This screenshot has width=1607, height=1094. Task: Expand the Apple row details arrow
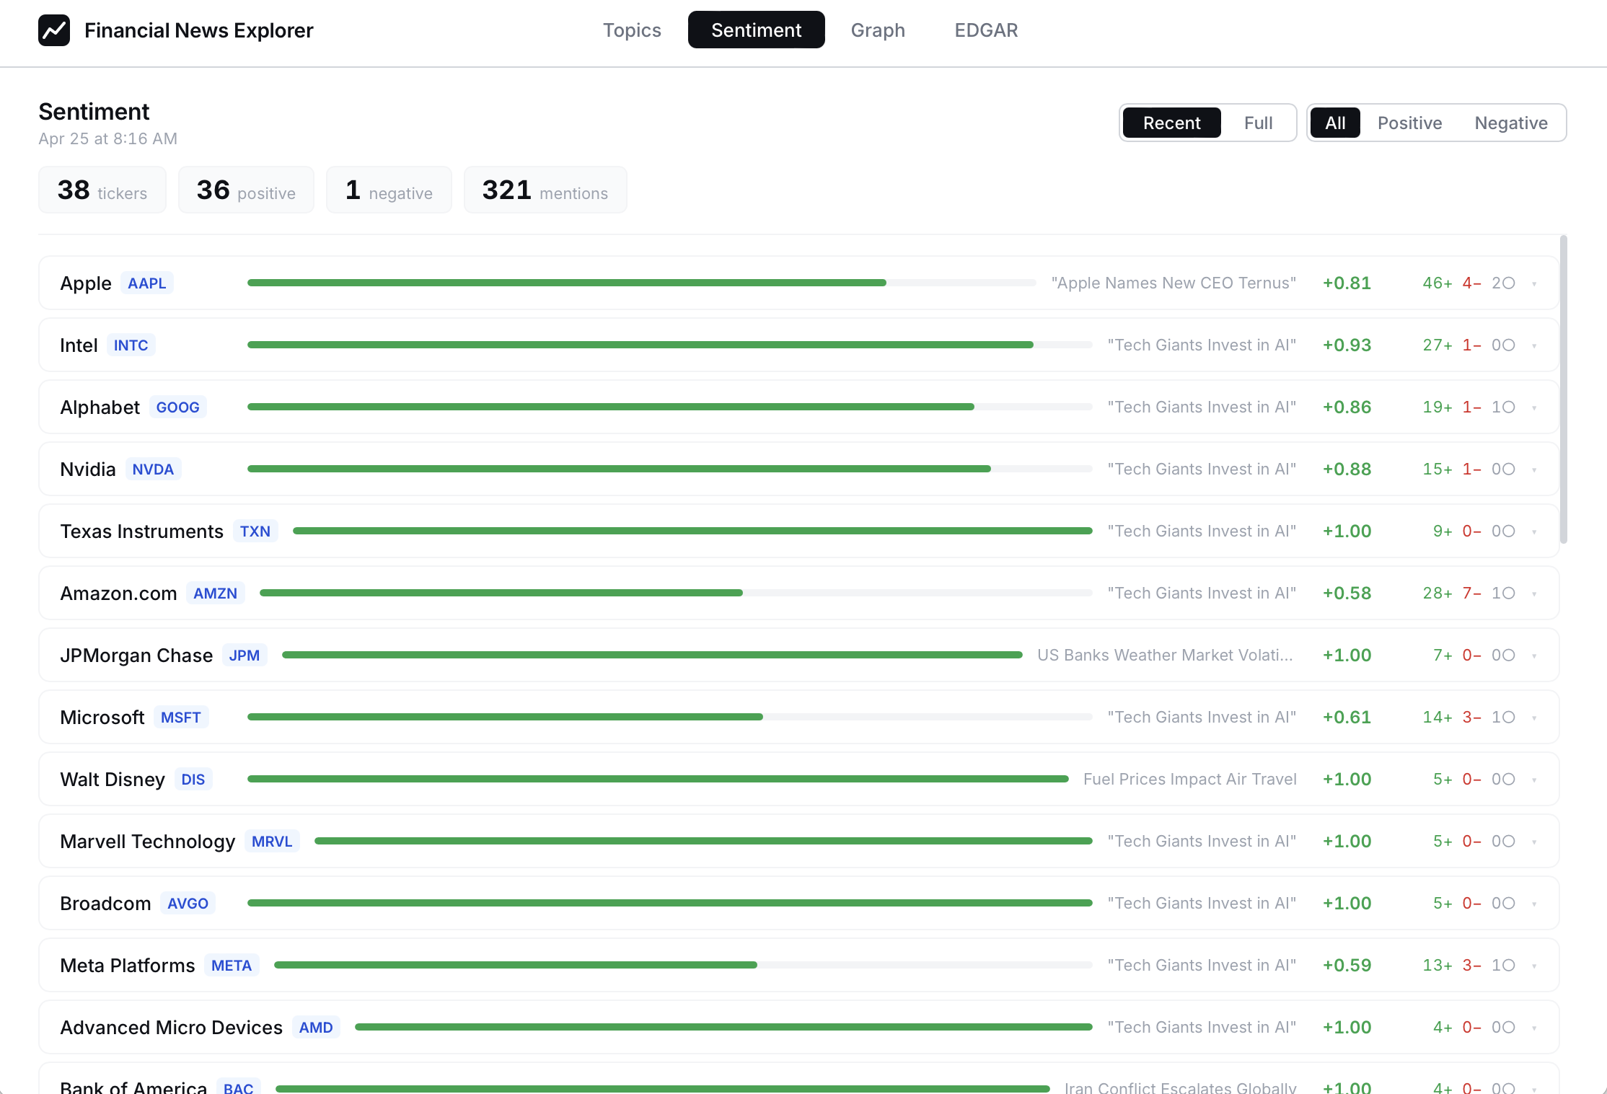(1534, 284)
